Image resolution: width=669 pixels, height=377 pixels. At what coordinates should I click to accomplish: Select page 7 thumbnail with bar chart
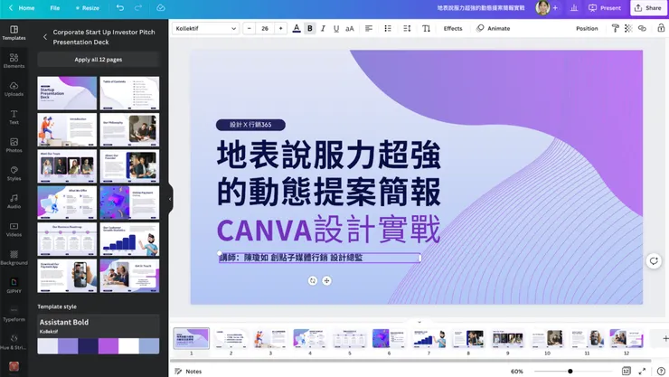[429, 339]
